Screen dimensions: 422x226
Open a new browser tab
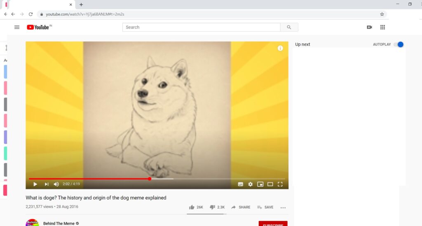(81, 5)
